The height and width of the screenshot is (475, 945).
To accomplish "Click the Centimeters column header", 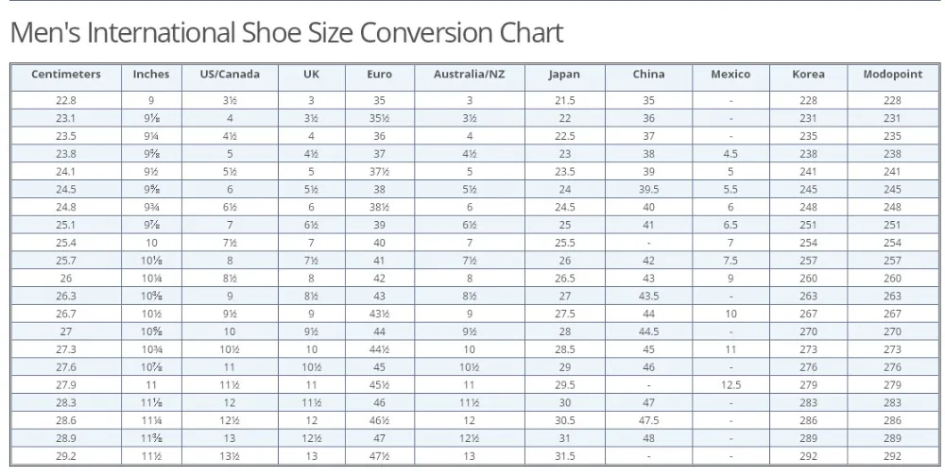I will coord(66,75).
